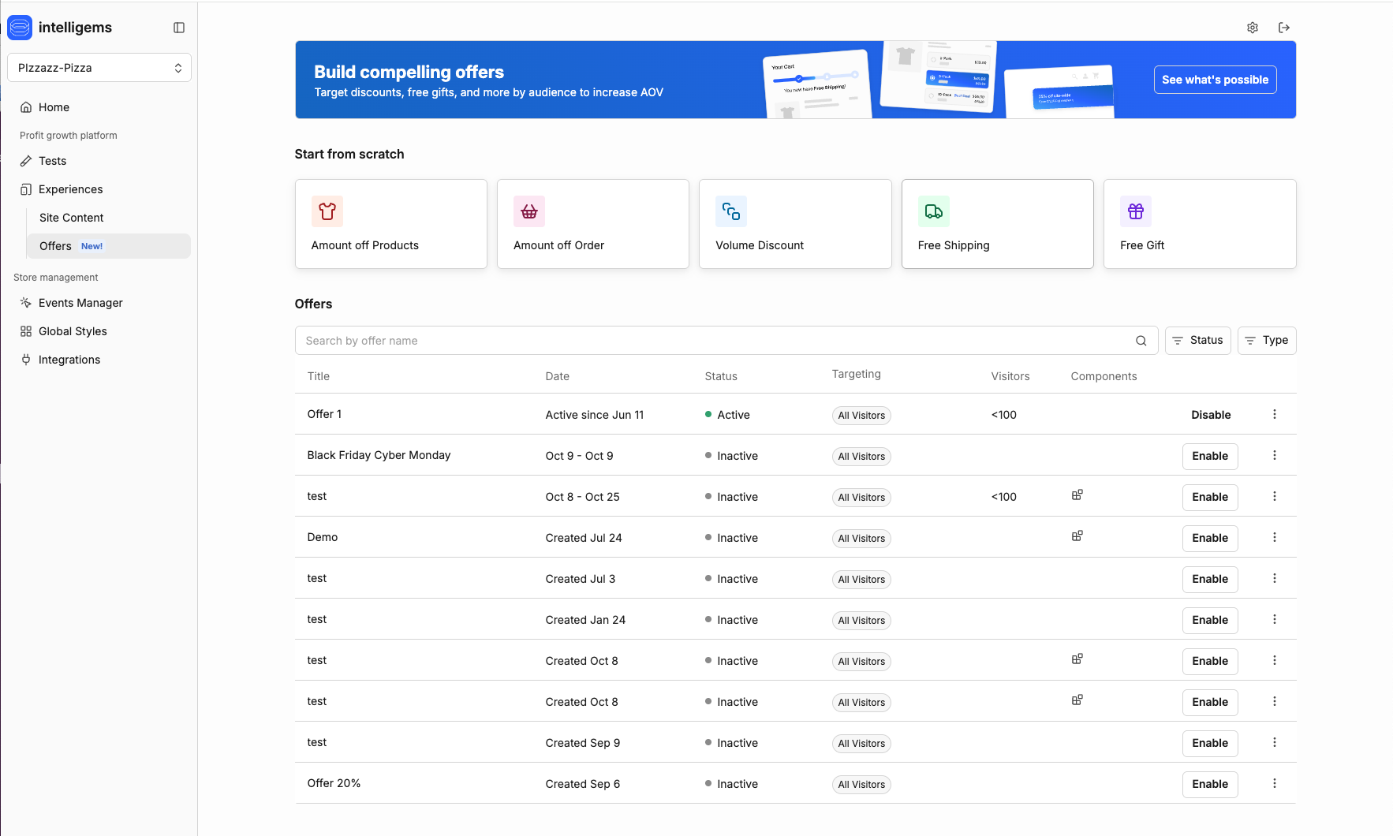
Task: Click the logout icon in the top right
Action: 1283,28
